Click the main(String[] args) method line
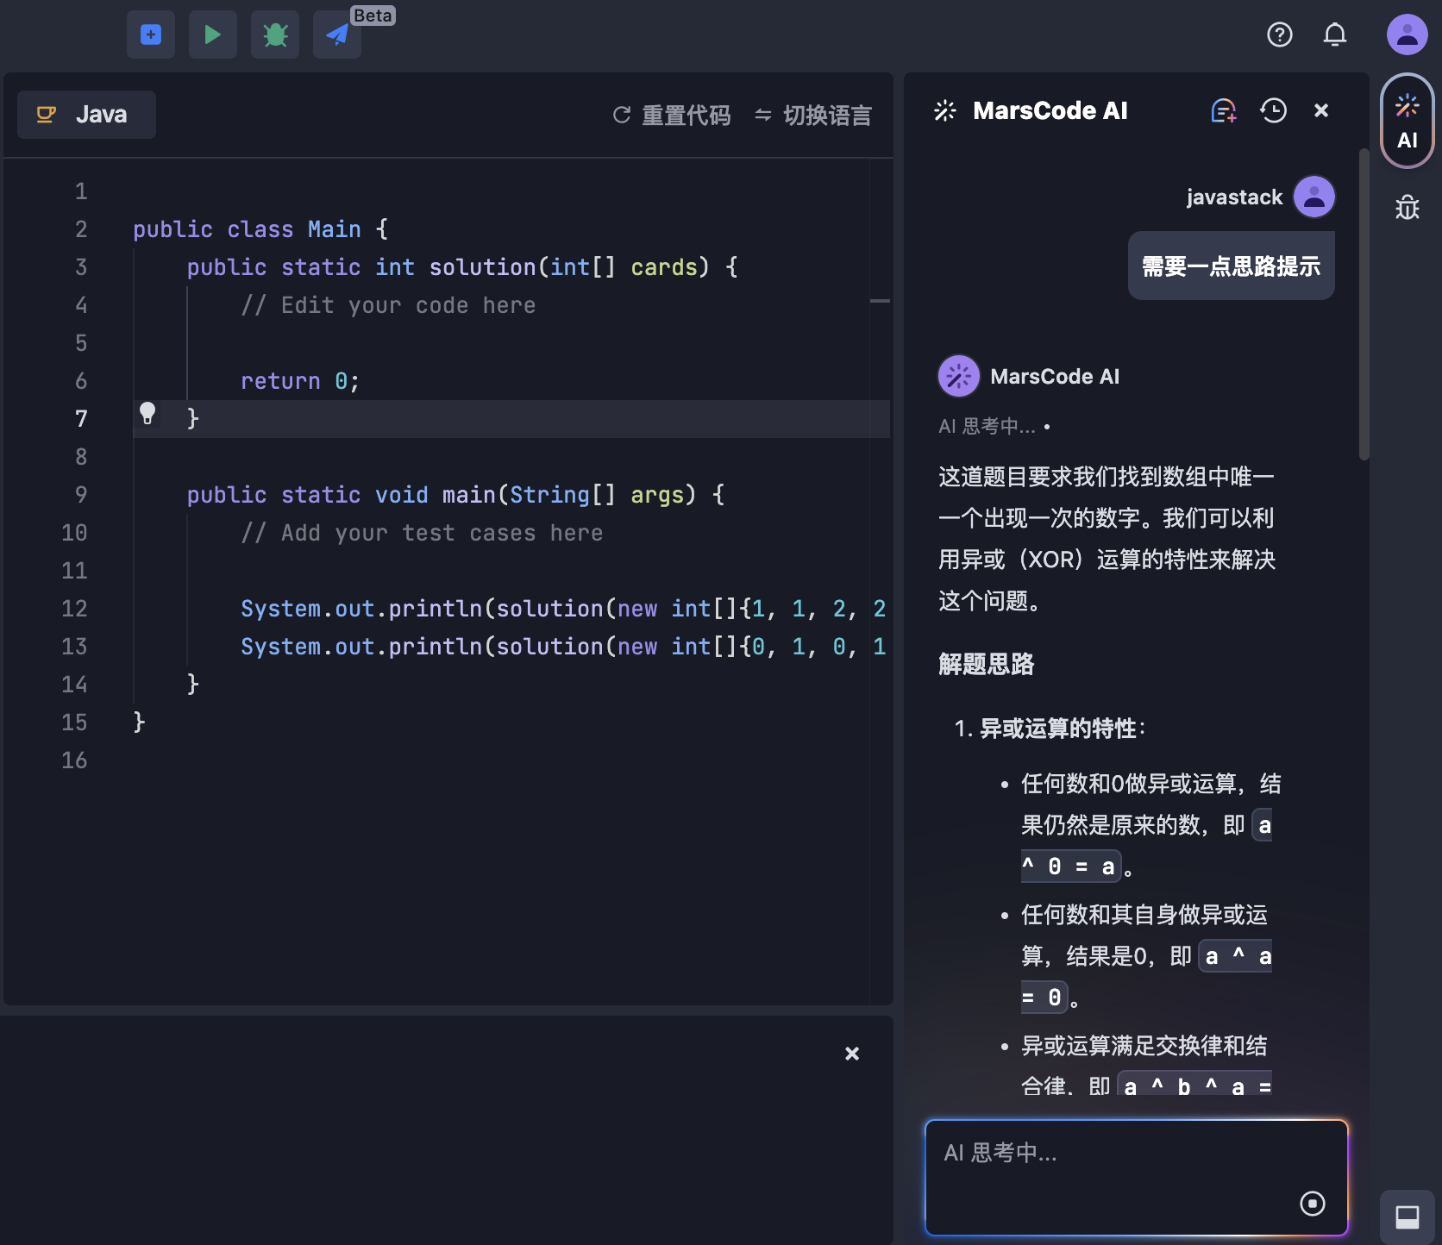Viewport: 1442px width, 1245px height. tap(455, 495)
